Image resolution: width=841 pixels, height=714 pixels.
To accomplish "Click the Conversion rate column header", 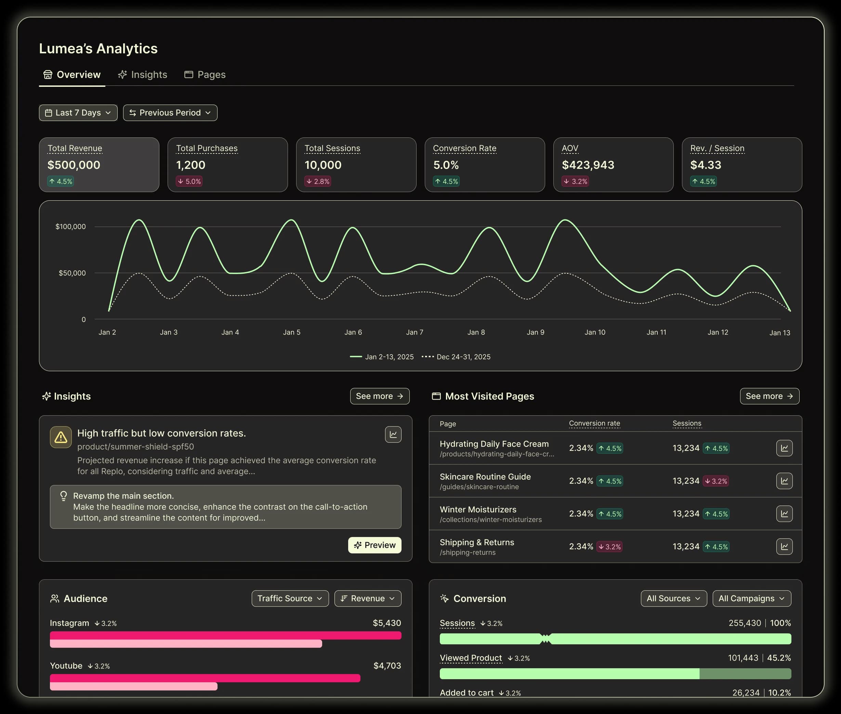I will tap(594, 423).
